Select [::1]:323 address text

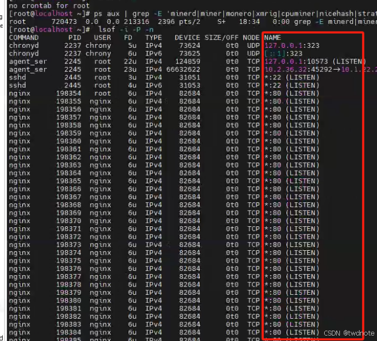[283, 53]
